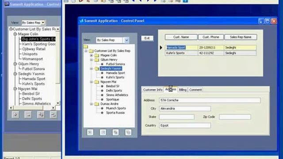Collapse the Giljum Henry folder in the front tree
Viewport: 283px width, 159px height.
click(92, 60)
